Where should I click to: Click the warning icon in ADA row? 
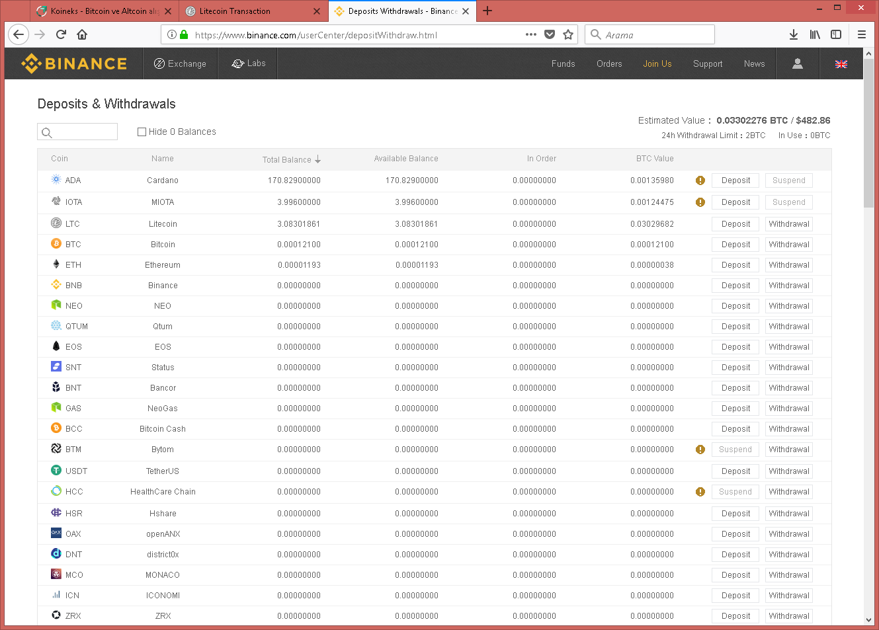tap(700, 180)
